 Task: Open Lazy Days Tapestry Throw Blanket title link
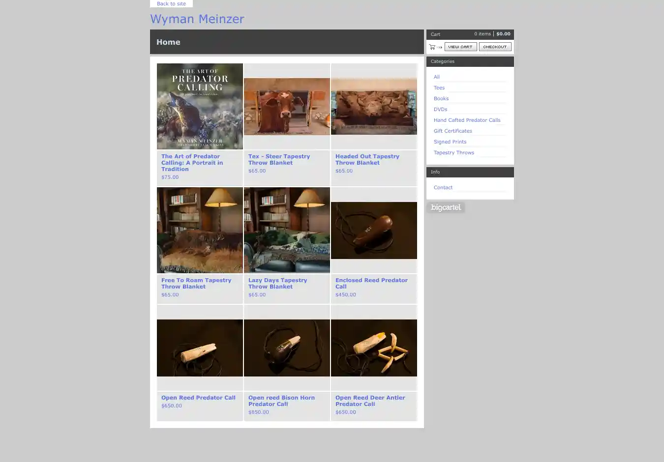(277, 284)
